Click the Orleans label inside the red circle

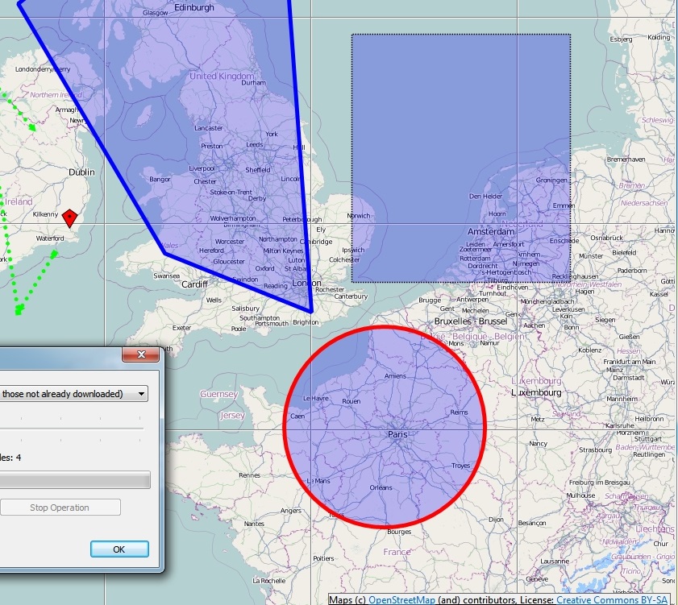381,487
